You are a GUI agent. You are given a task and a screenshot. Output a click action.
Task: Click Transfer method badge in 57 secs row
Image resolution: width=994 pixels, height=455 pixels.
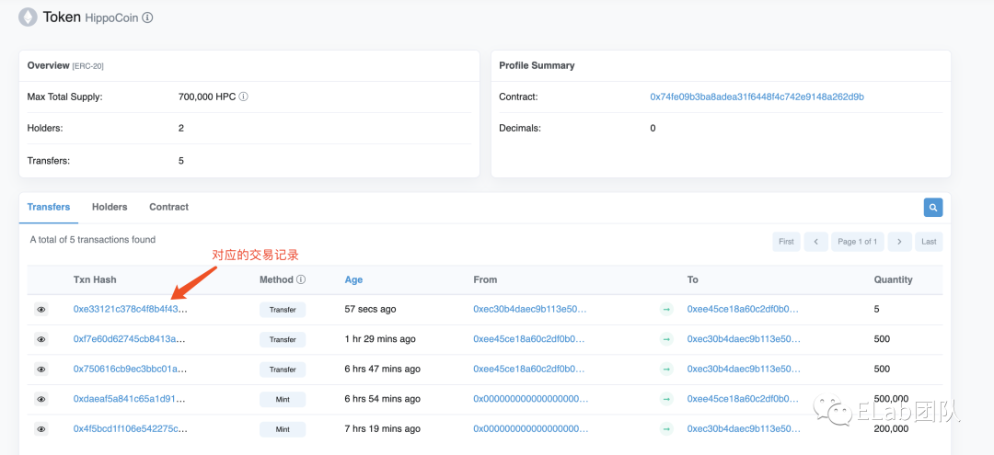(283, 310)
